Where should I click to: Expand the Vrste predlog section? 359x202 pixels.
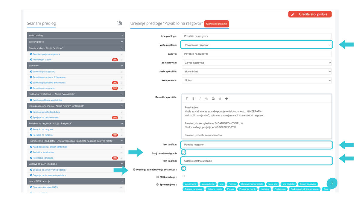coord(76,35)
